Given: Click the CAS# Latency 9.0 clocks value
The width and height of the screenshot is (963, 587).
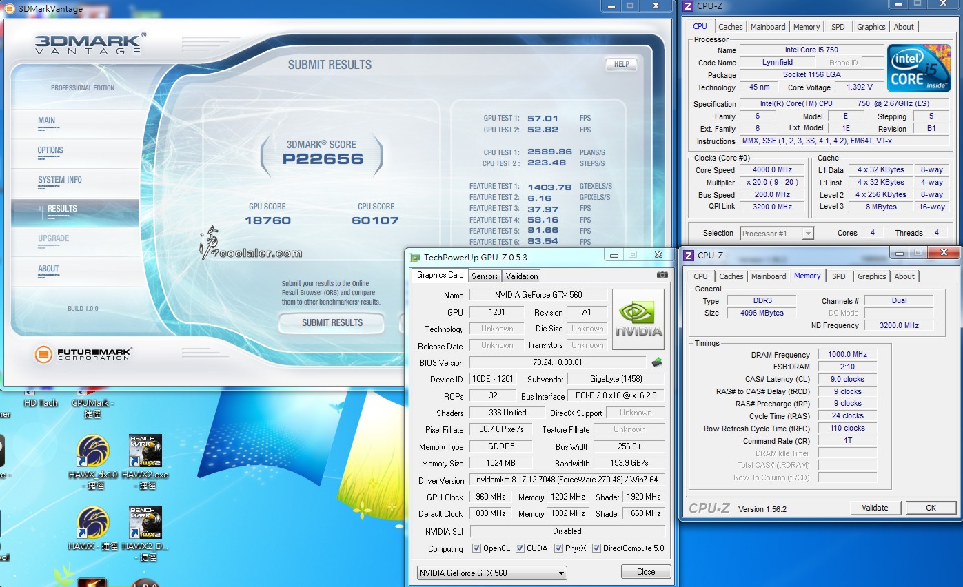Looking at the screenshot, I should [847, 379].
